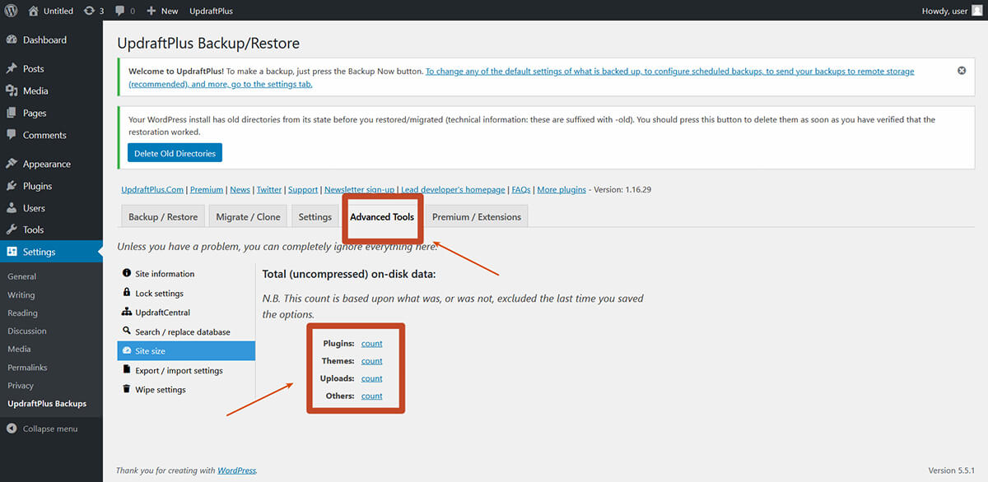Click the Settings sliders icon

(12, 252)
